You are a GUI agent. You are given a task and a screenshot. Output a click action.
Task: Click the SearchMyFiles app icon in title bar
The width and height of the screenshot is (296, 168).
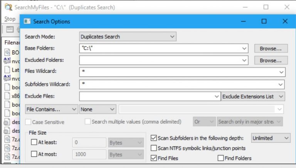[x=8, y=7]
